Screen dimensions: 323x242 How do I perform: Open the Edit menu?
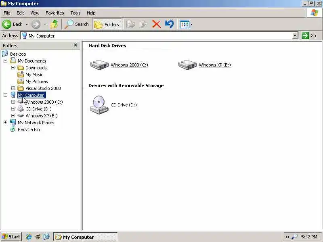(x=20, y=13)
